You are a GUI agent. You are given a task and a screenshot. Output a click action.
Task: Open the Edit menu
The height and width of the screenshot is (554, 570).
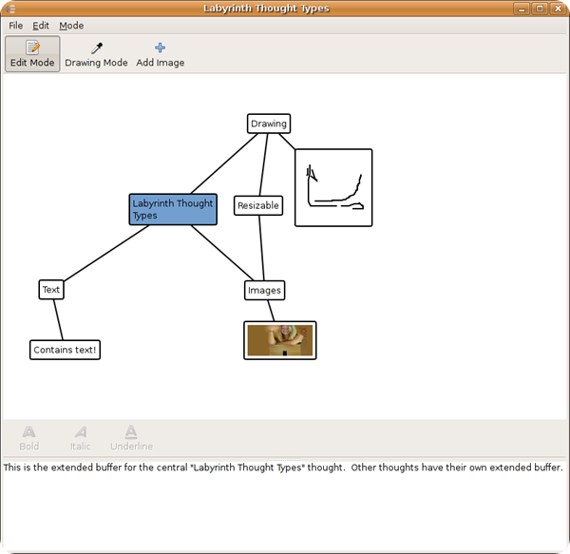click(41, 26)
